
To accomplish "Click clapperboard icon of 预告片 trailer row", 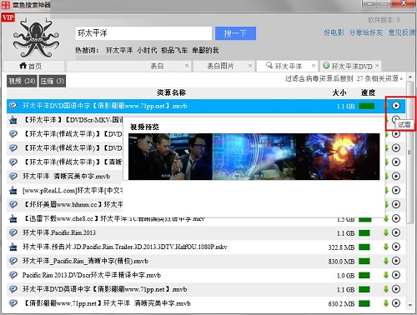I will pyautogui.click(x=13, y=247).
